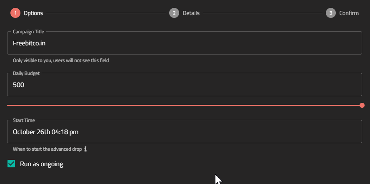Click 'When to start the advanced drop' text

point(47,149)
